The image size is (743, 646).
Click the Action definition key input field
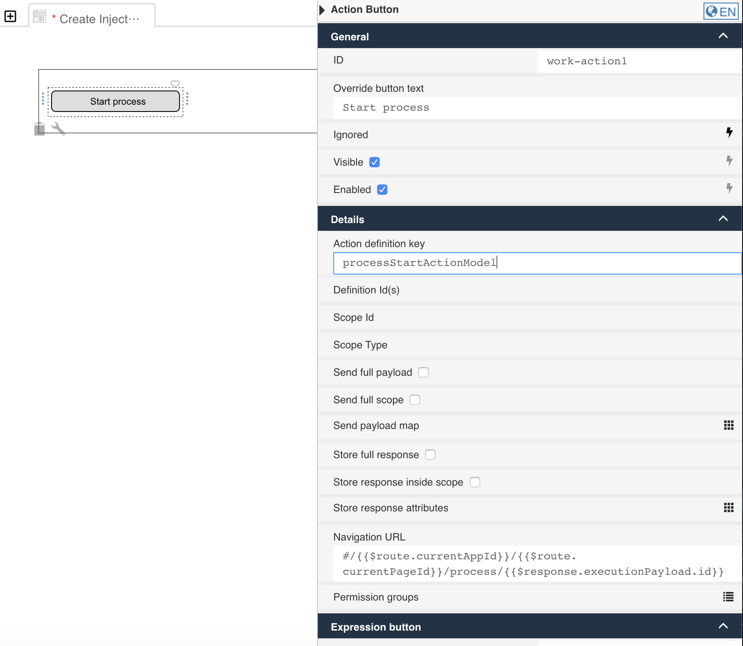pyautogui.click(x=537, y=263)
